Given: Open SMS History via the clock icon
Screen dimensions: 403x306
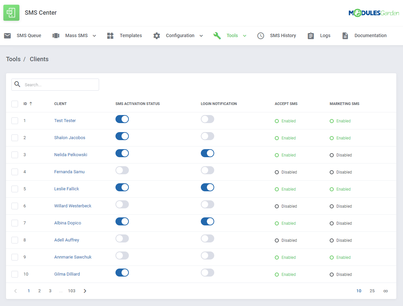Looking at the screenshot, I should (x=260, y=35).
